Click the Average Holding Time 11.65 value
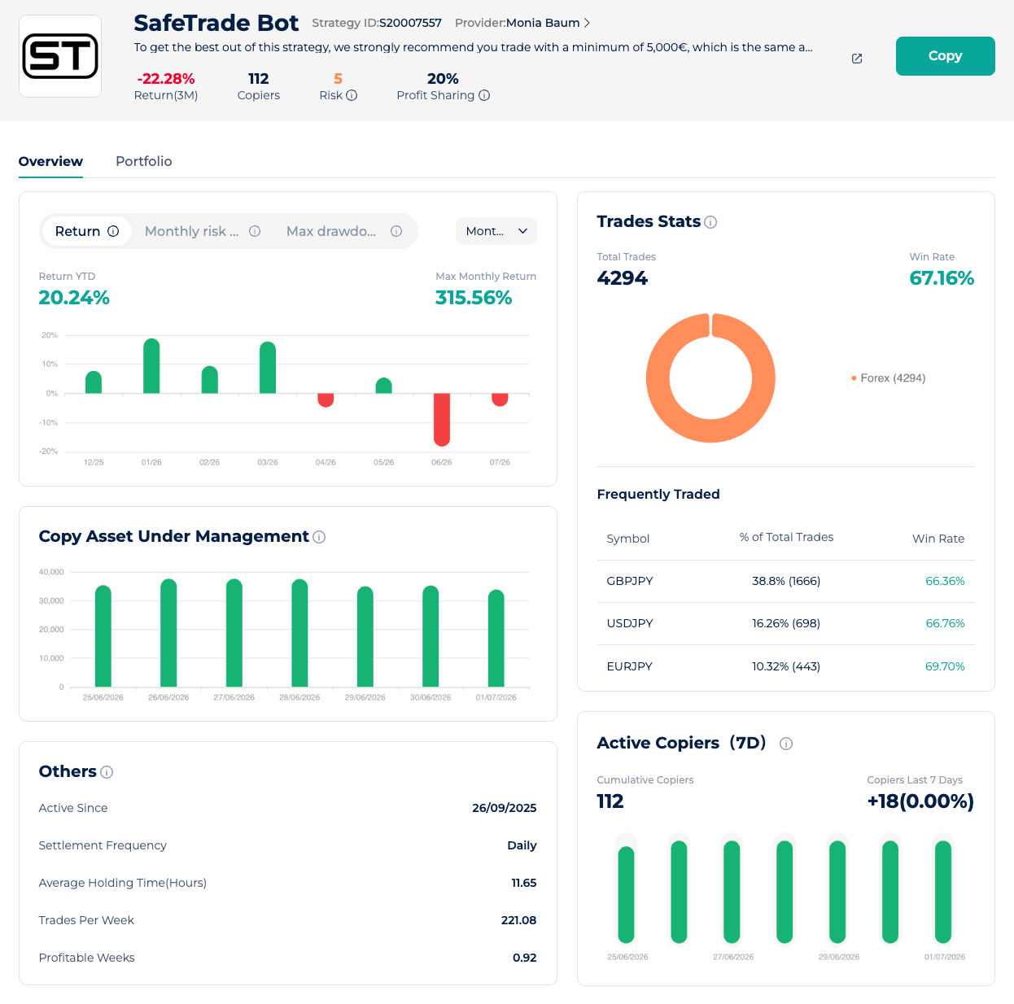1014x1004 pixels. coord(524,883)
